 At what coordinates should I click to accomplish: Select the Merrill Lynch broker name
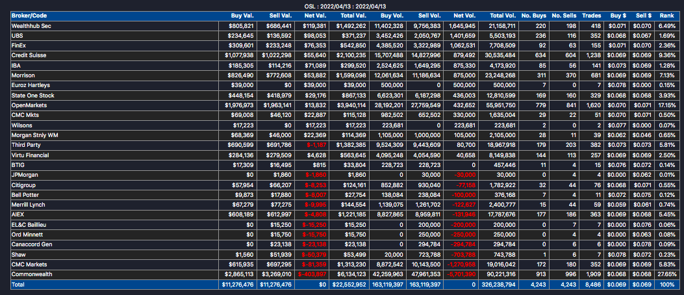click(29, 205)
